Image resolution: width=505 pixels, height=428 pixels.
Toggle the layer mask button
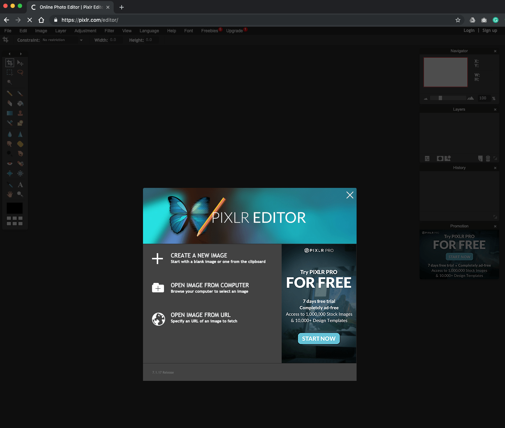440,159
